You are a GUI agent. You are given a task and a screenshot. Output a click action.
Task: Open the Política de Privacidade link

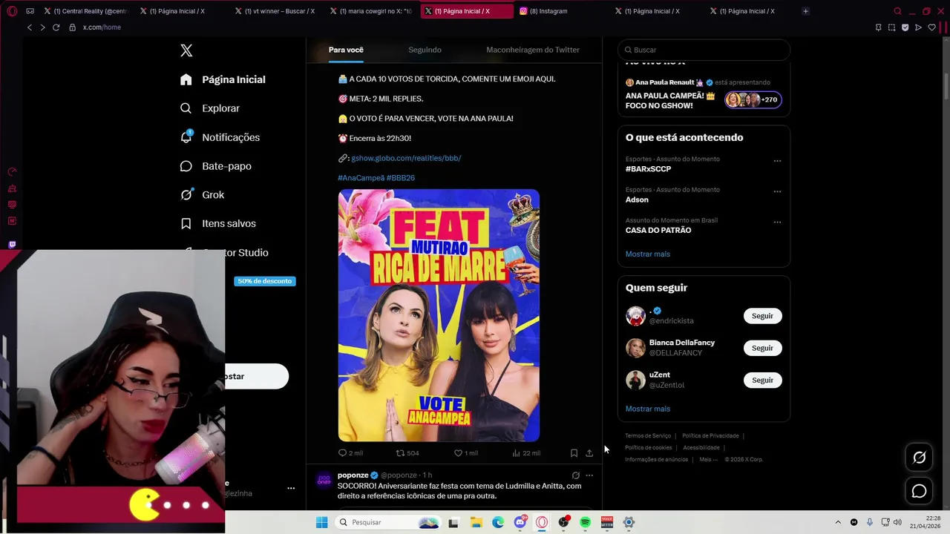(710, 436)
